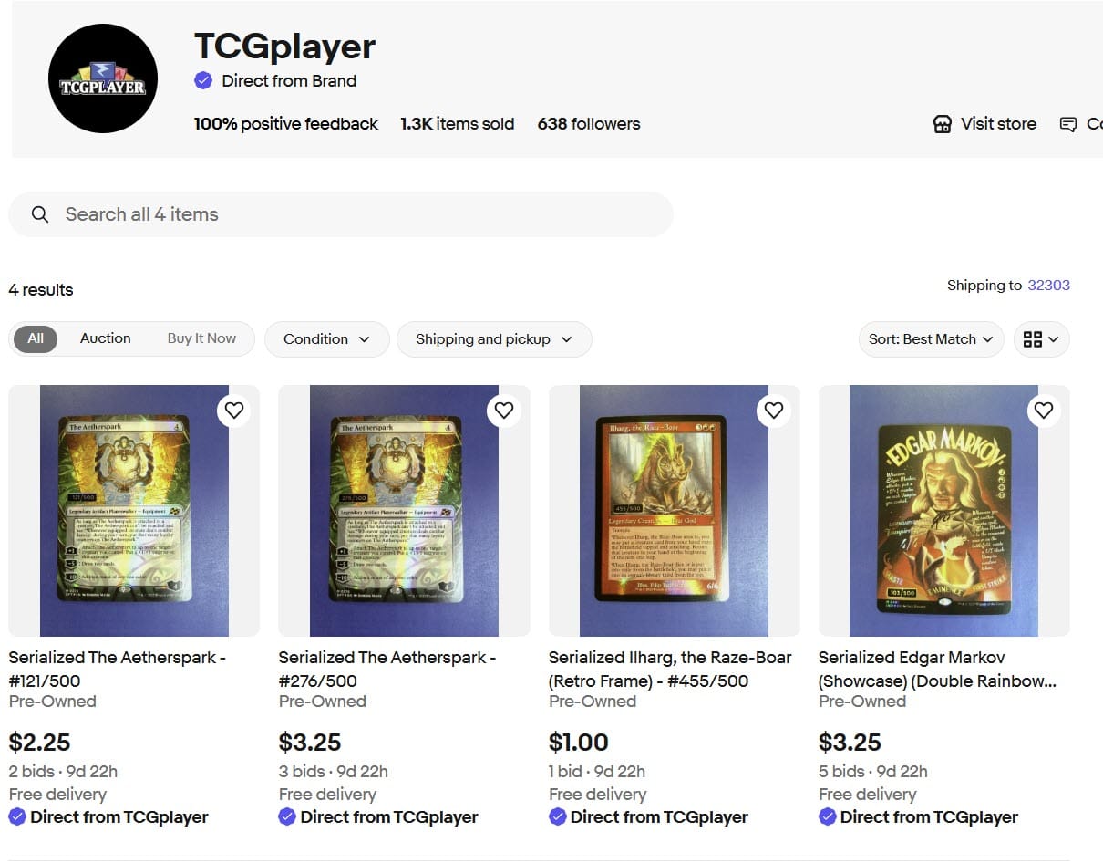1103x863 pixels.
Task: Open the Condition dropdown
Action: coord(327,339)
